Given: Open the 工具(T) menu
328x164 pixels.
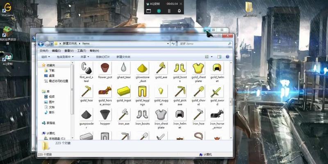Looking at the screenshot, I should point(82,51).
